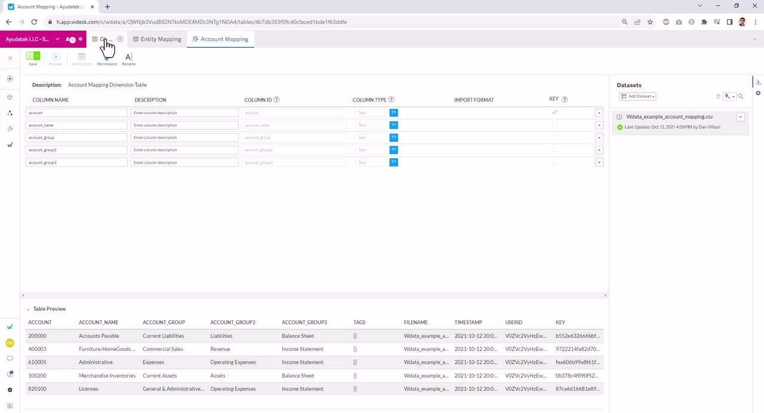Reload the page
Screen dimensions: 764x413
click(x=34, y=22)
